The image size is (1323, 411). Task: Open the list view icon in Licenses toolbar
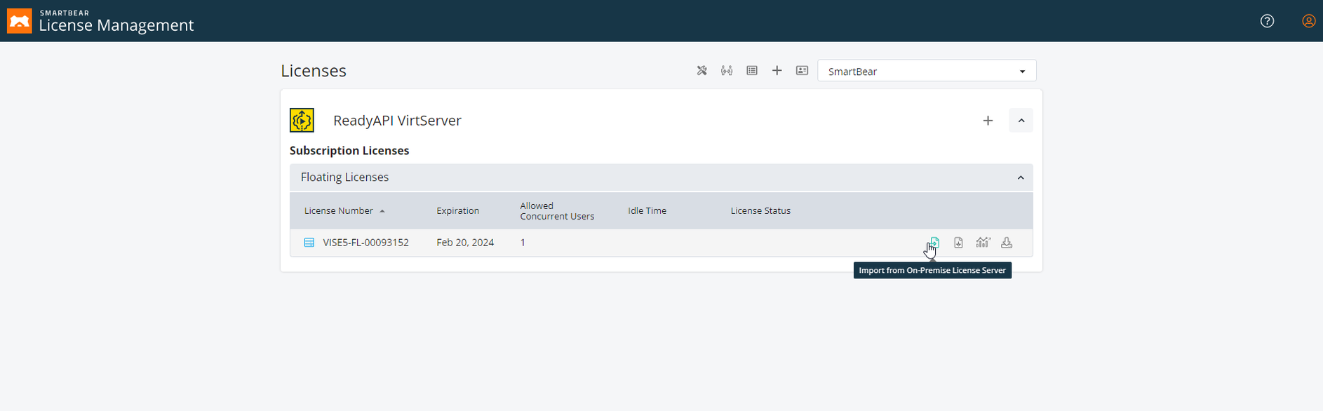point(752,71)
